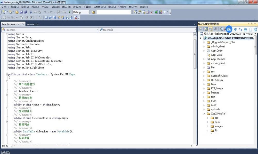Go to next bookmark icon
The width and height of the screenshot is (258, 154).
click(x=54, y=17)
